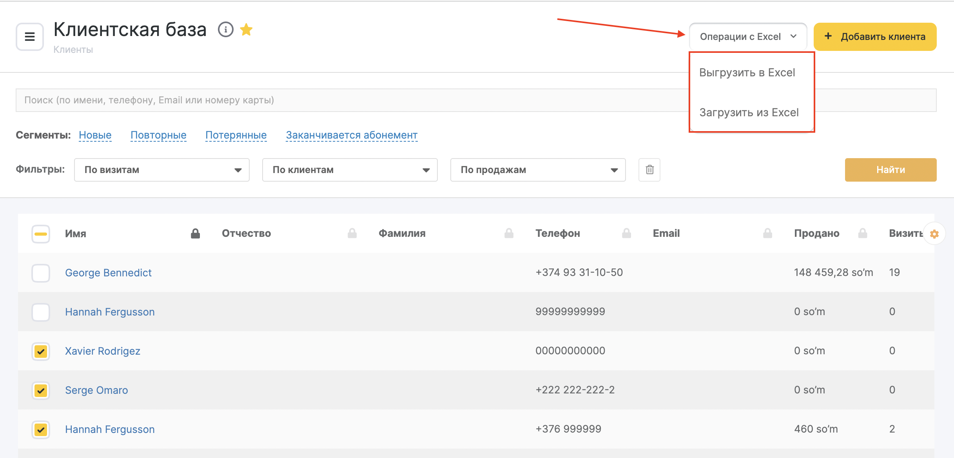Toggle the select-all header checkbox

pos(41,234)
